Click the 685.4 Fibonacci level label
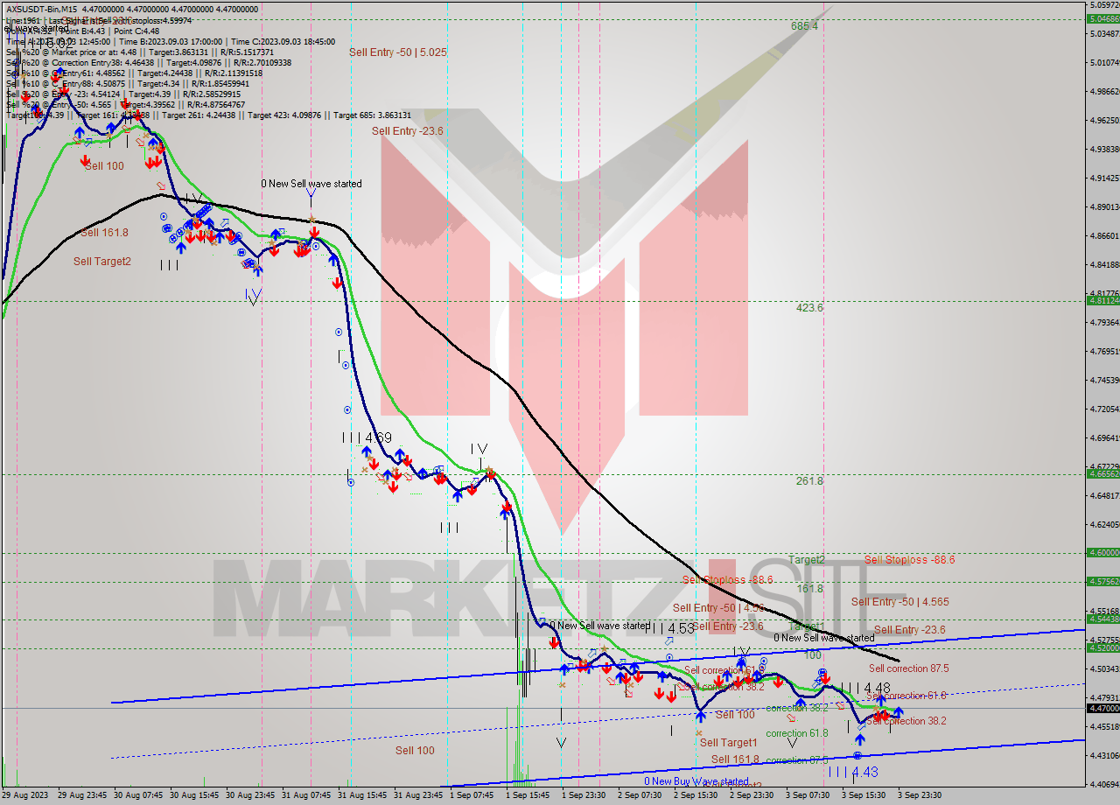 coord(804,26)
